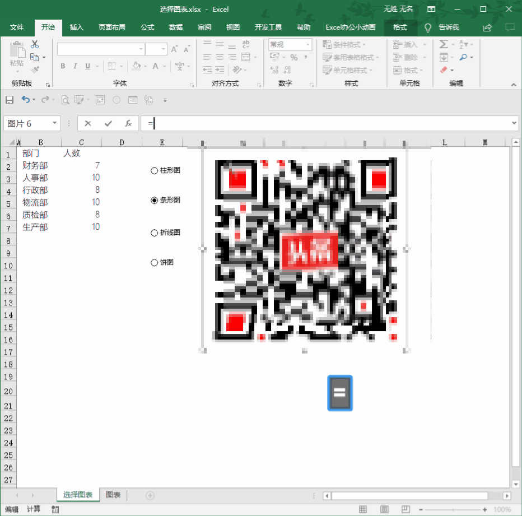Toggle Underline formatting
This screenshot has width=522, height=516.
(87, 66)
